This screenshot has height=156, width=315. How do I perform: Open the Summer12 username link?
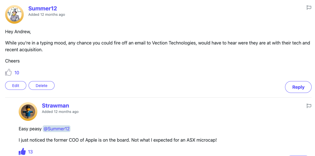click(x=43, y=8)
